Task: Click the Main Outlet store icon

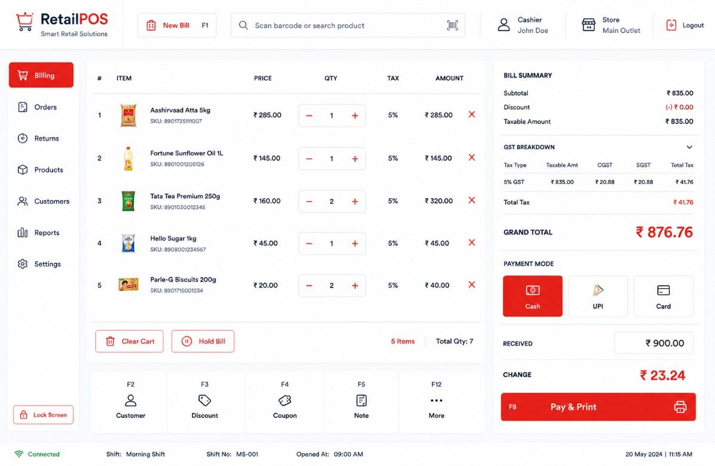Action: click(x=589, y=25)
